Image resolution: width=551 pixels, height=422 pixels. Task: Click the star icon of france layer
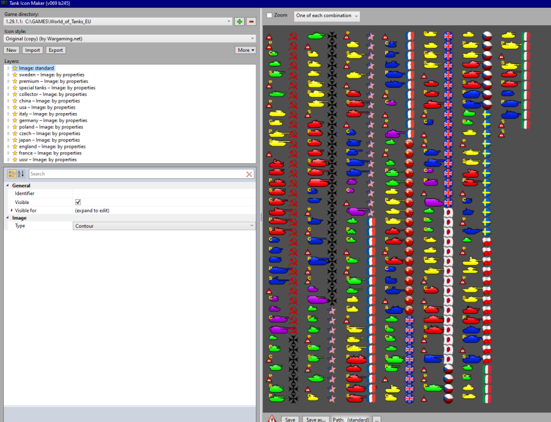click(15, 153)
